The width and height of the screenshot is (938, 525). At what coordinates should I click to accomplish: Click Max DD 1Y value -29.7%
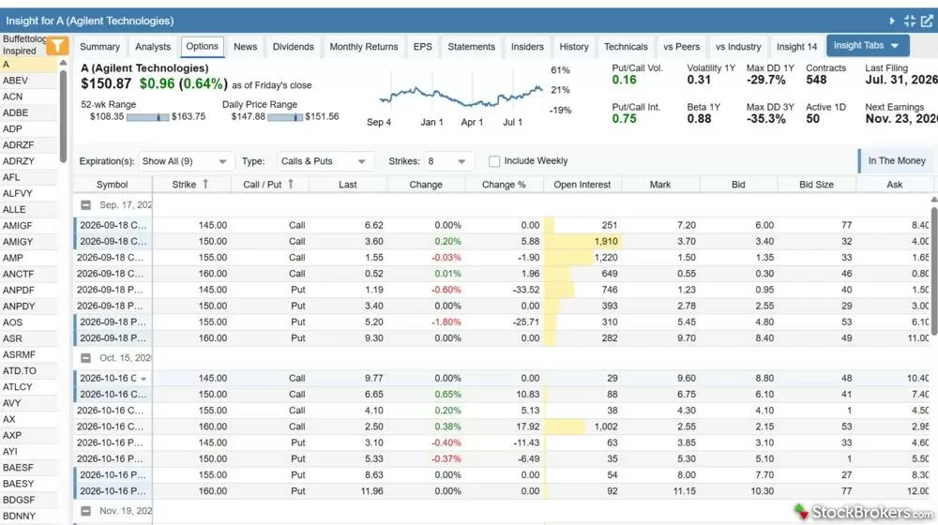pyautogui.click(x=765, y=80)
